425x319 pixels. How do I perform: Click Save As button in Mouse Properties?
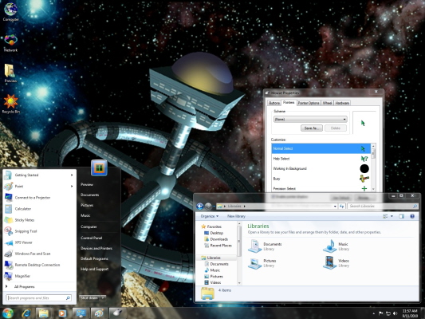click(312, 128)
